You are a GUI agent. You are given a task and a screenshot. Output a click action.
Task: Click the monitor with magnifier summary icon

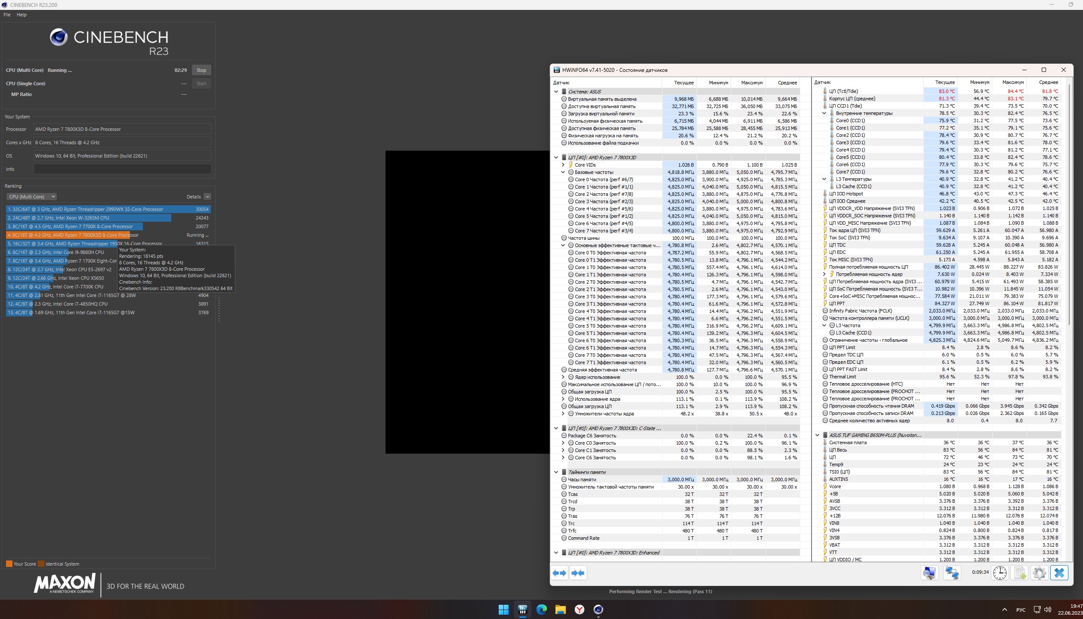click(929, 573)
